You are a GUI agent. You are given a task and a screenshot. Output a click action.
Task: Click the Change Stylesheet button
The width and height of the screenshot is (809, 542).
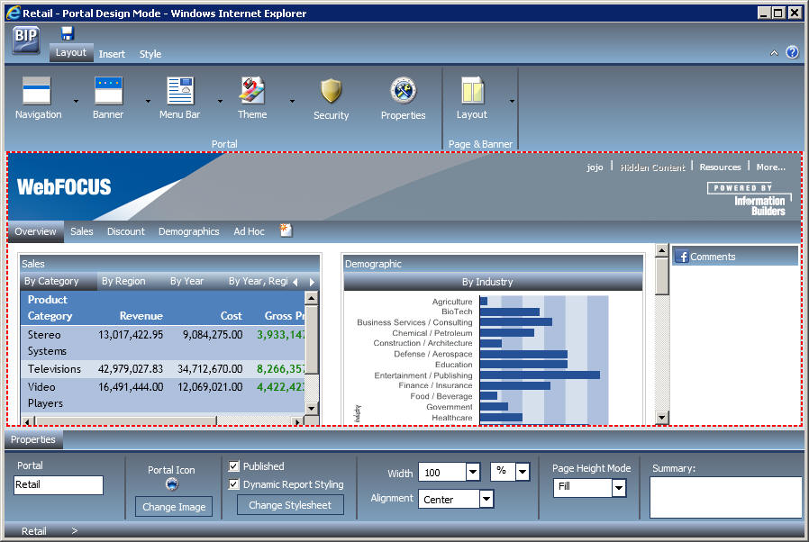290,505
